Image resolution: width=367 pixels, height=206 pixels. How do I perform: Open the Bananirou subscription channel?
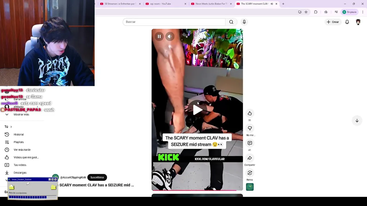pos(20,99)
